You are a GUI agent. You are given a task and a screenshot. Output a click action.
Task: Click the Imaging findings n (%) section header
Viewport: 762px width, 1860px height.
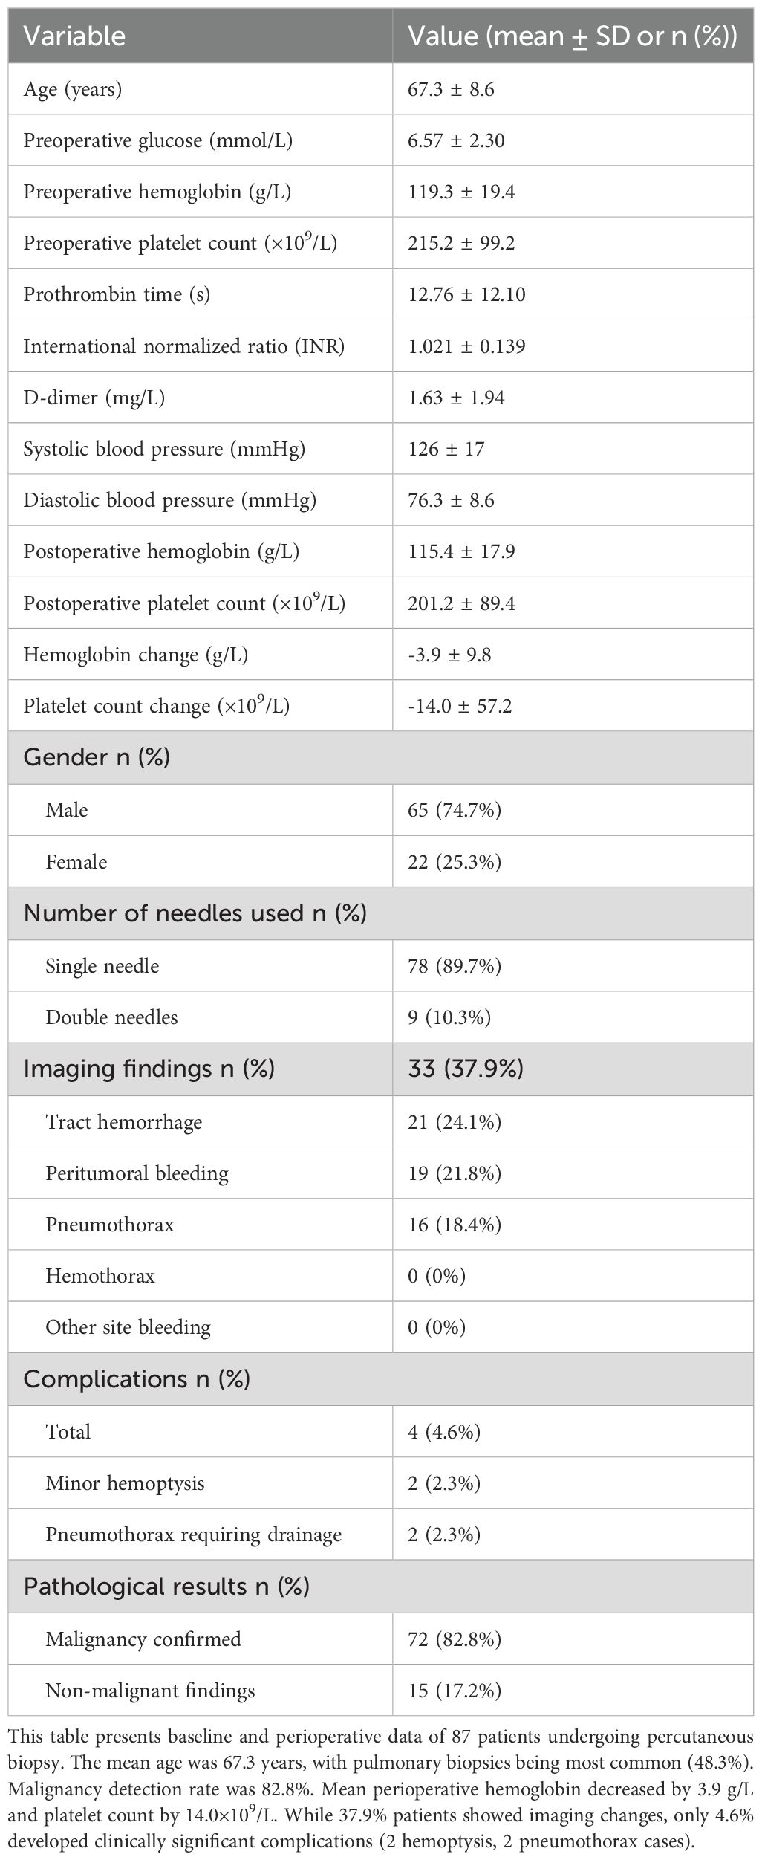149,1069
